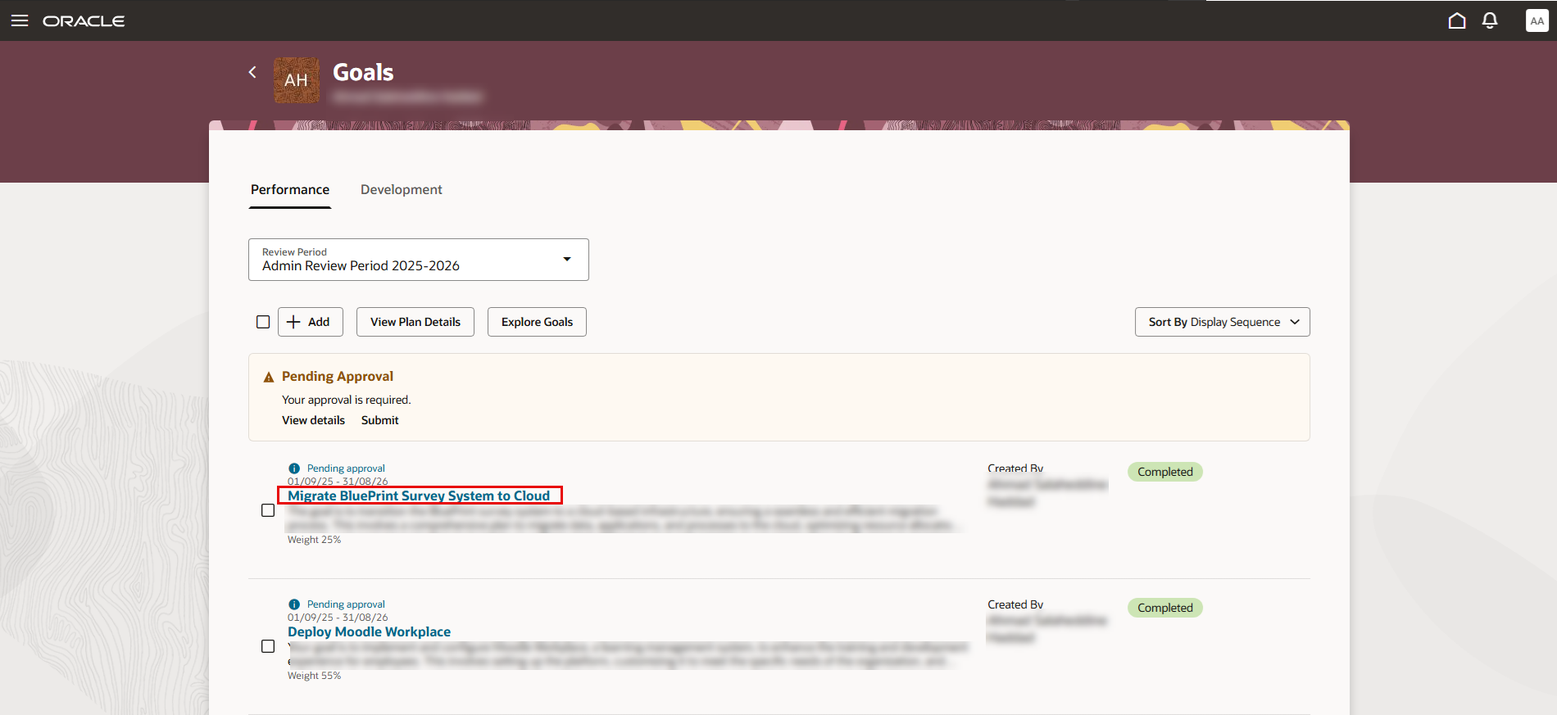
Task: Click the AH profile picture
Action: (297, 80)
